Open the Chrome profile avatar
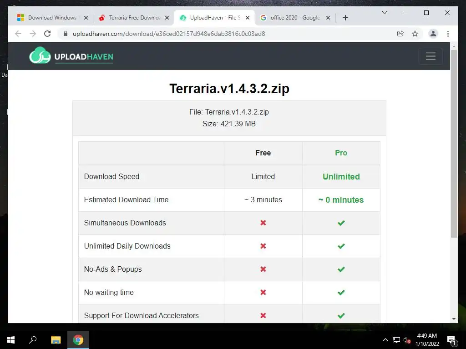466x349 pixels. 433,34
